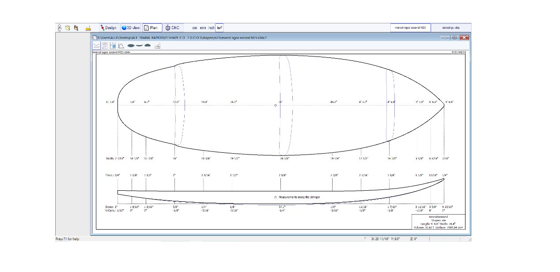Click the scoop value 34.1"
Screen dimensions: 560x272
tap(282, 207)
